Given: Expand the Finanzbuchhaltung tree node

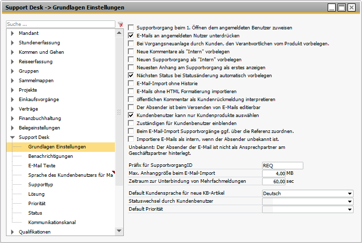Looking at the screenshot, I should click(12, 119).
